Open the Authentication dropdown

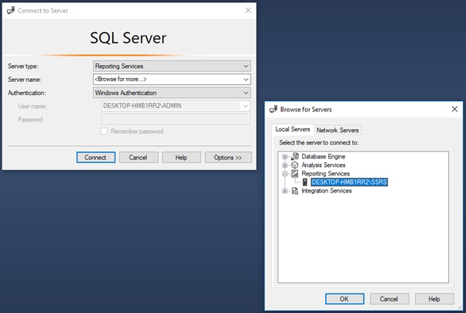(172, 93)
